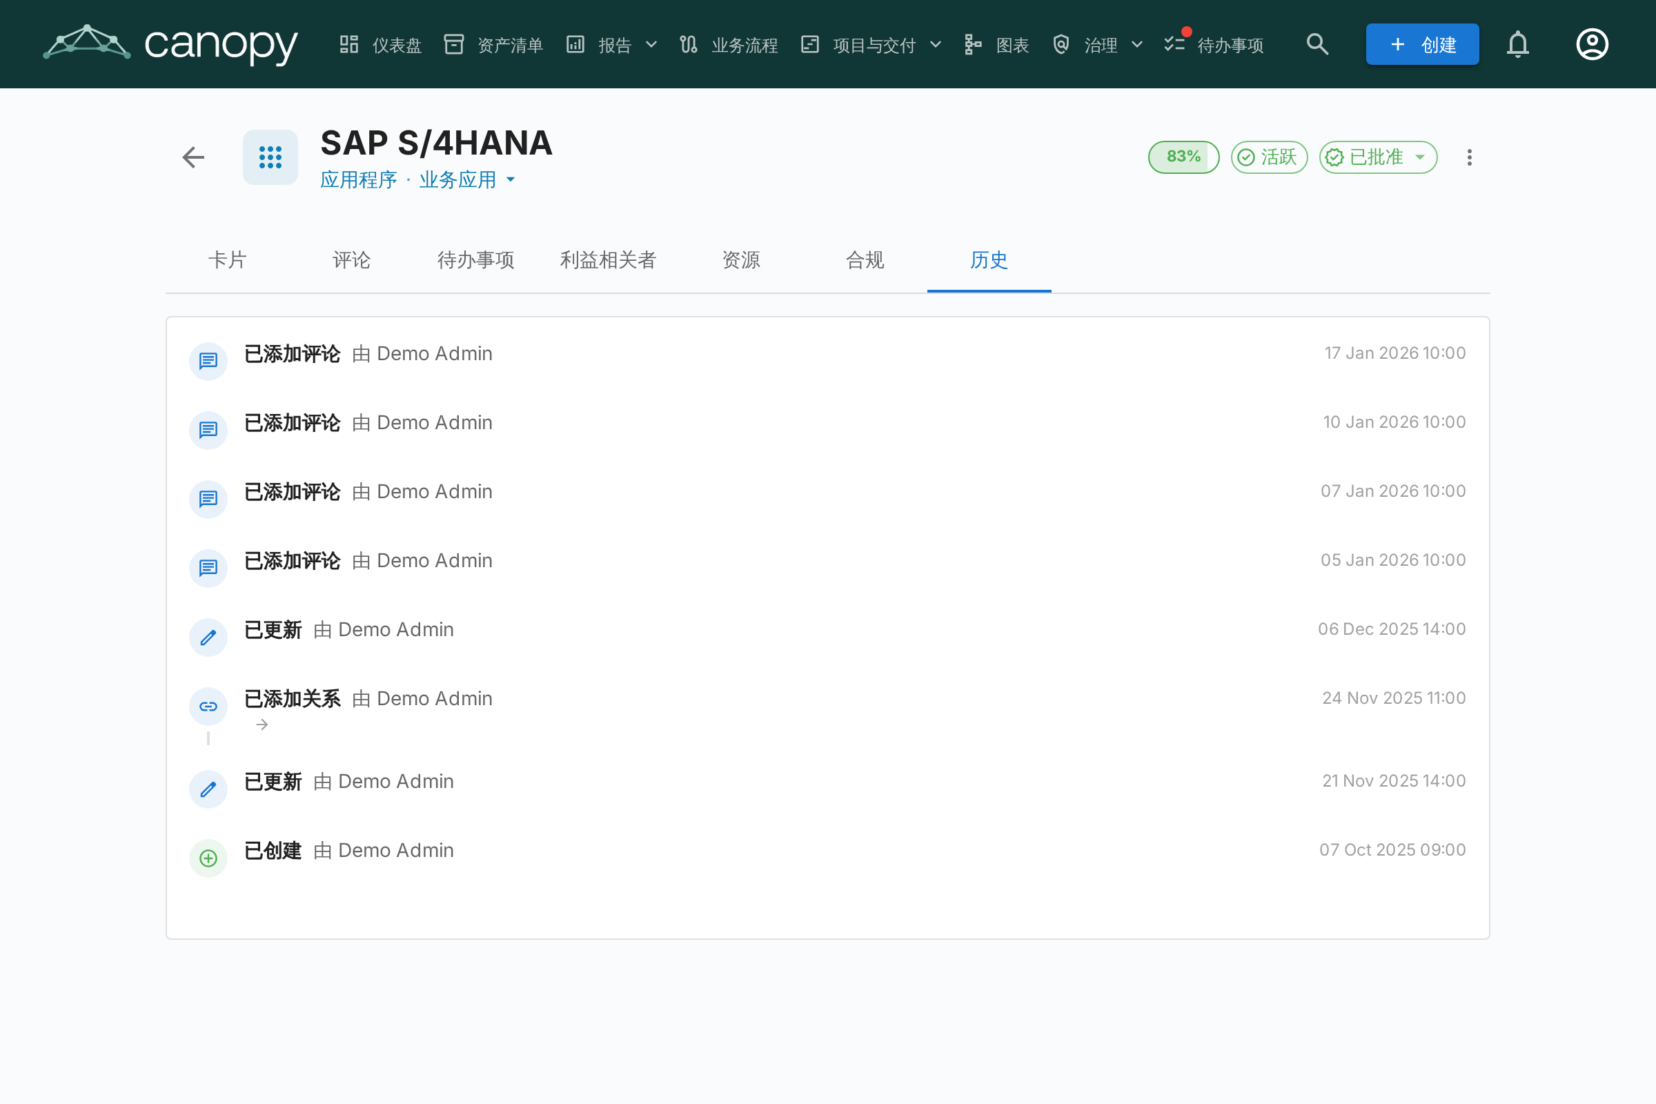Viewport: 1656px width, 1104px height.
Task: Click the 业务应用 subtype link
Action: tap(458, 179)
